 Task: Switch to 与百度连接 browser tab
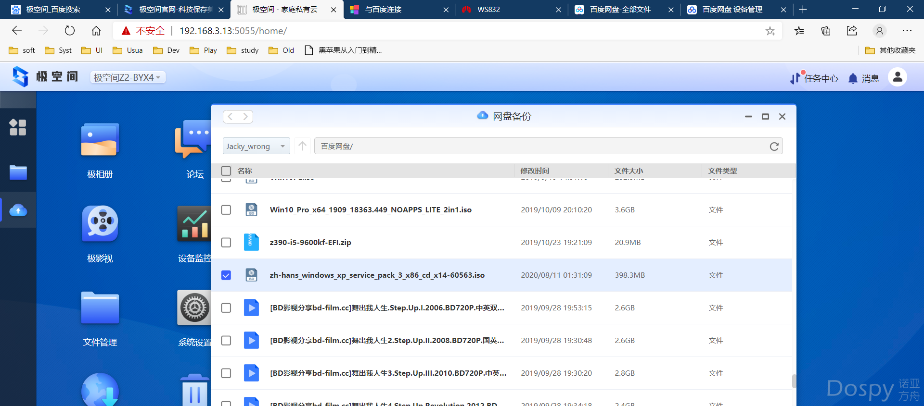pos(399,10)
